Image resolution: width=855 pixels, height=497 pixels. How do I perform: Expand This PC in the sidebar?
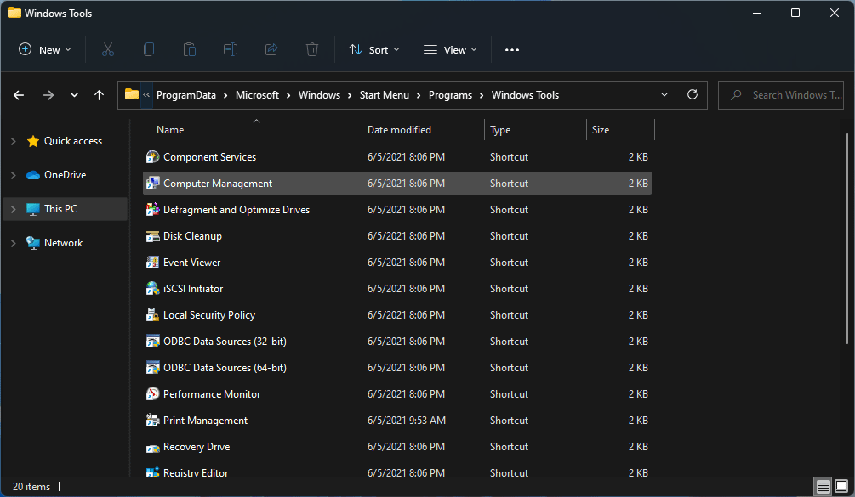click(x=12, y=208)
